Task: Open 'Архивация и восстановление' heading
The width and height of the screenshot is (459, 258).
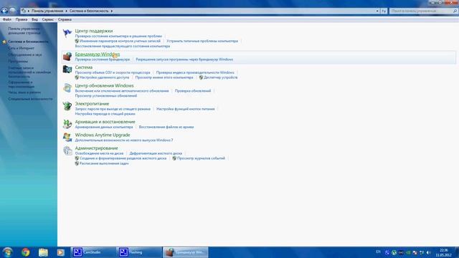Action: click(x=105, y=122)
